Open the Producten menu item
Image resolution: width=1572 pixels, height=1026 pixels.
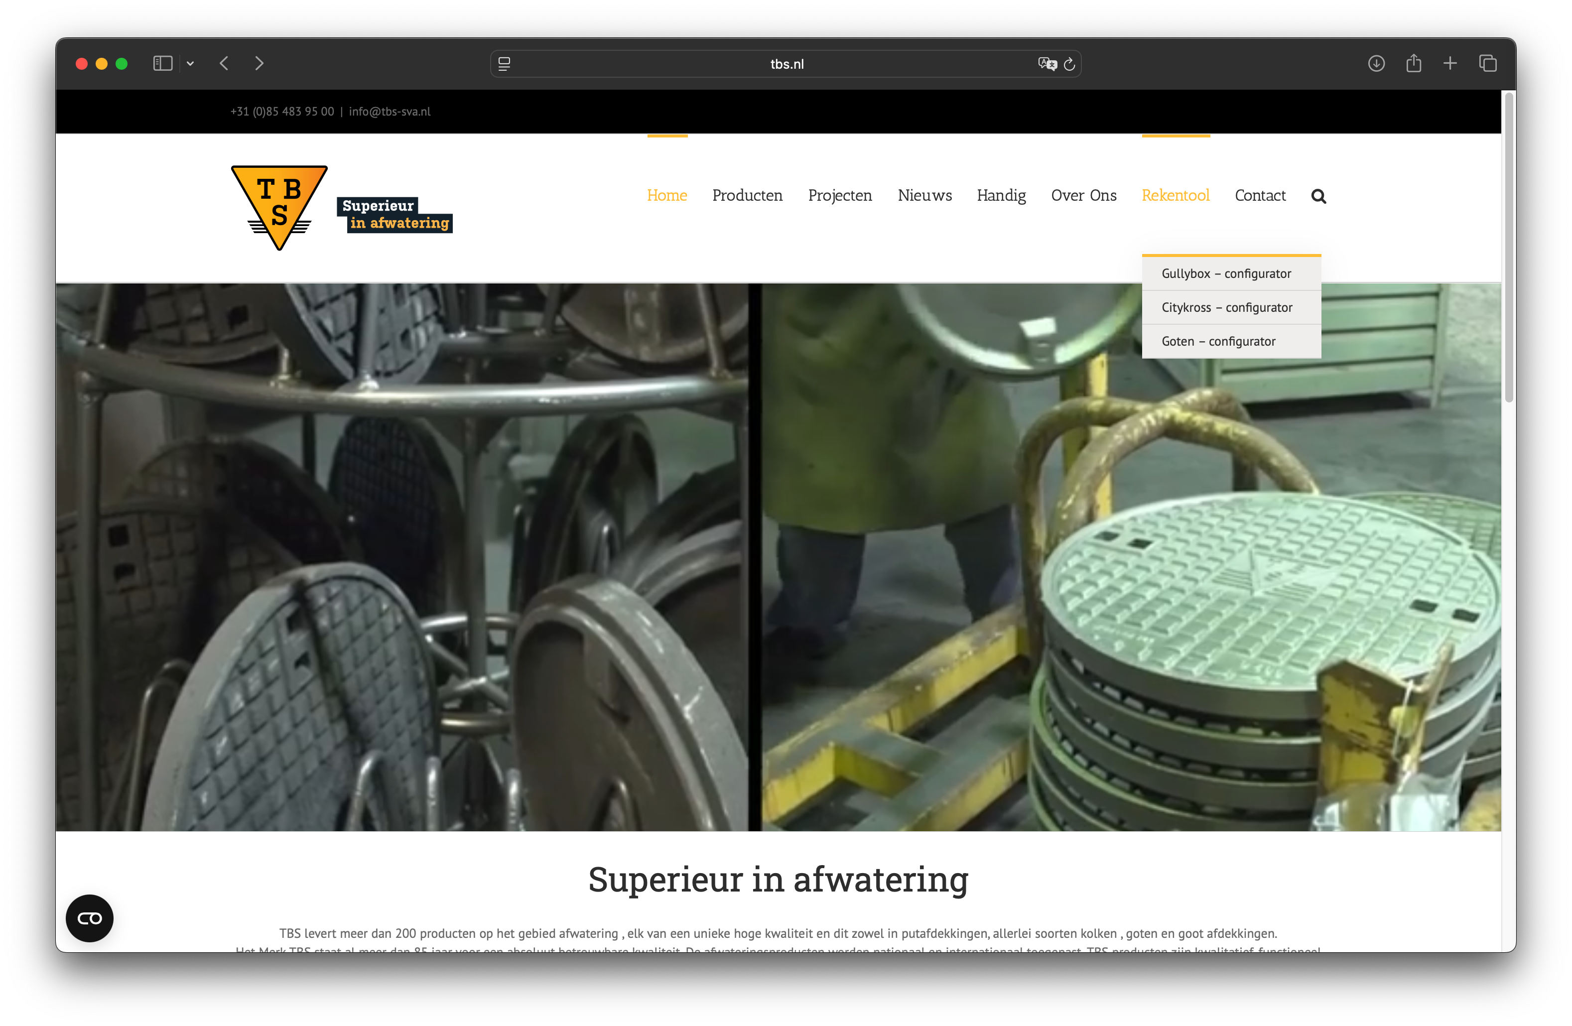(747, 196)
